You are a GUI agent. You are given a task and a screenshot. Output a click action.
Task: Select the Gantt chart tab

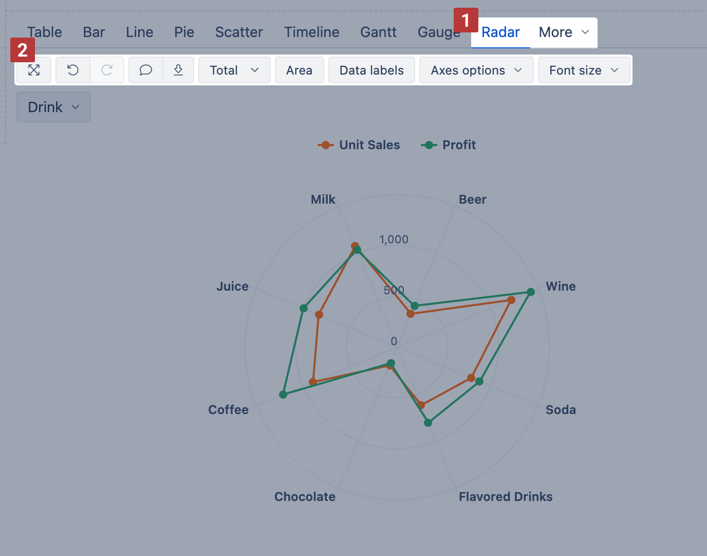[x=378, y=32]
